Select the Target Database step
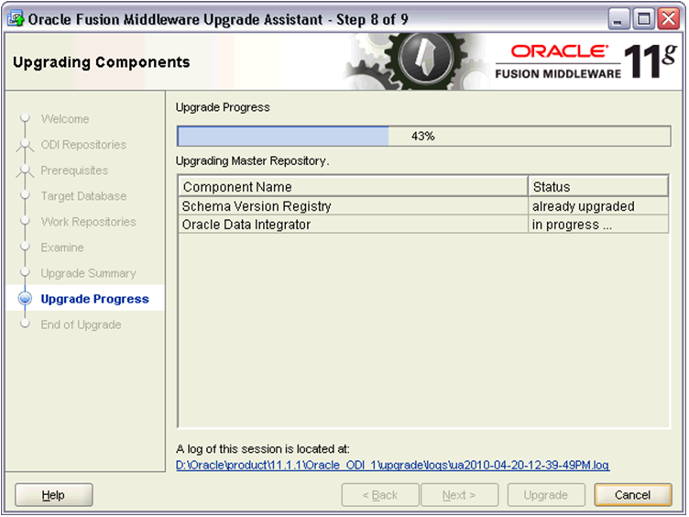The height and width of the screenshot is (517, 689). point(83,196)
